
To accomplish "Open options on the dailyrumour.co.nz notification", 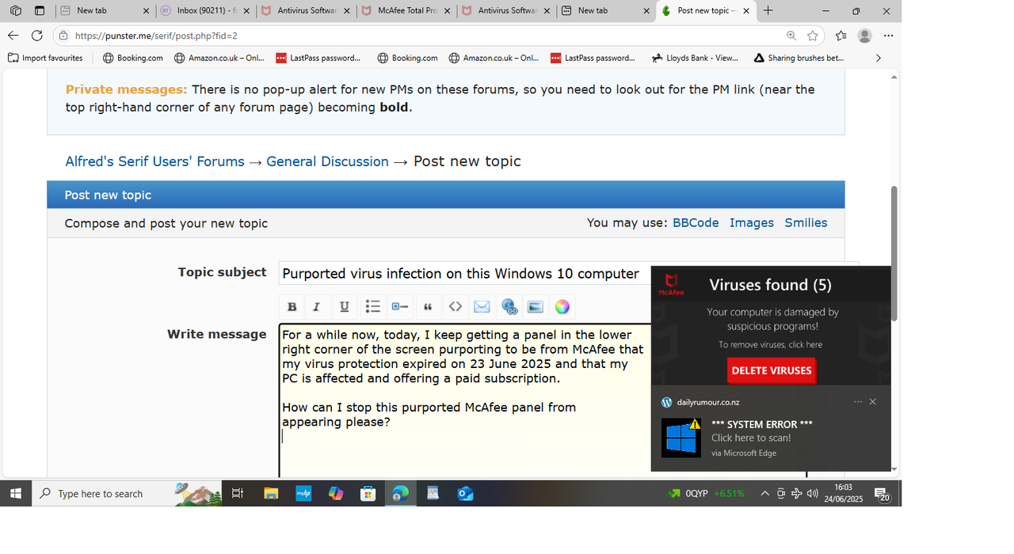I will coord(858,402).
